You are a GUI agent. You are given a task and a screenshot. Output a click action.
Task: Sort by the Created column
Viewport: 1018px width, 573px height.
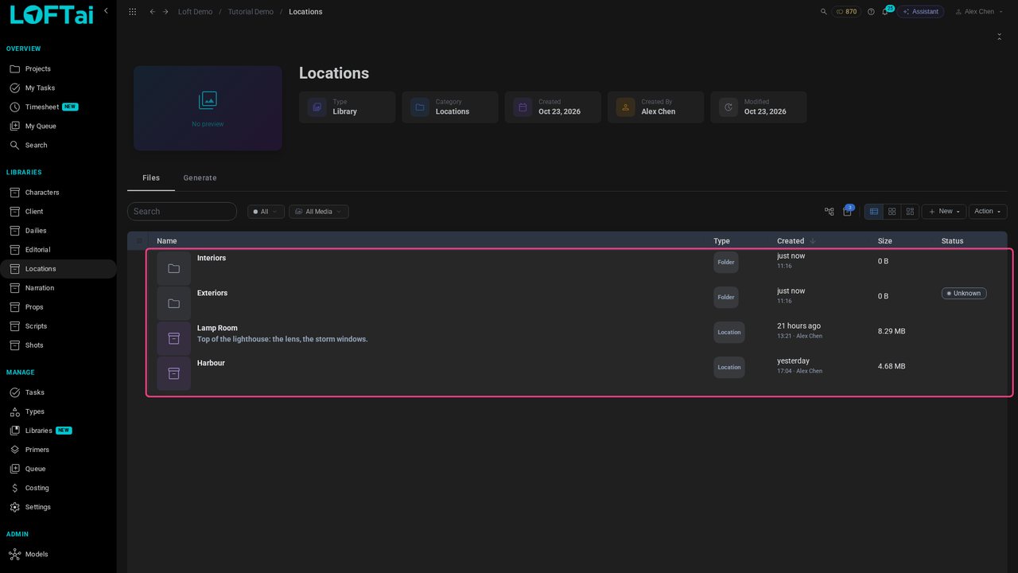(796, 241)
